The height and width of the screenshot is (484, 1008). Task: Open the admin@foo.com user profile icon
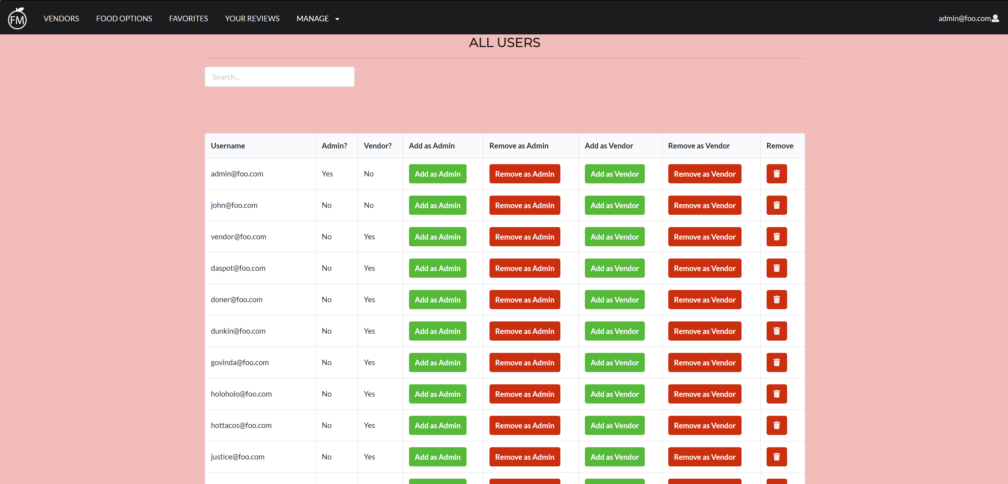(995, 18)
